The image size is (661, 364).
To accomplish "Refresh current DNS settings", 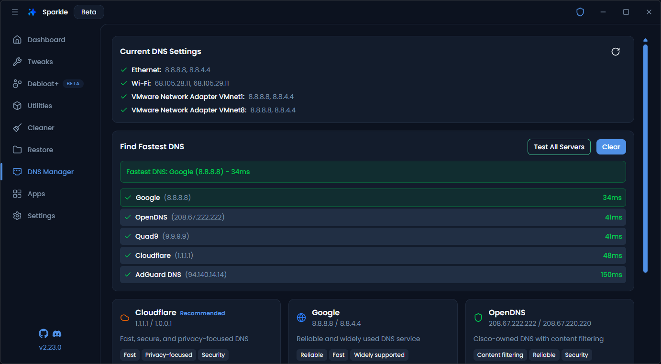I will pyautogui.click(x=616, y=52).
